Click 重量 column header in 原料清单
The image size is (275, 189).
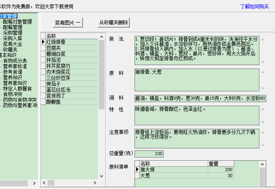point(221,163)
